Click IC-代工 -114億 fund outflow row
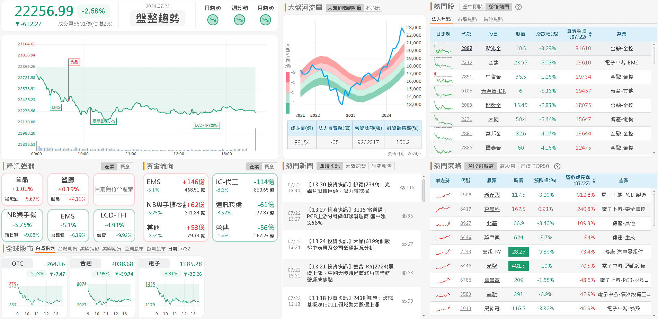This screenshot has width=658, height=319. tap(245, 185)
